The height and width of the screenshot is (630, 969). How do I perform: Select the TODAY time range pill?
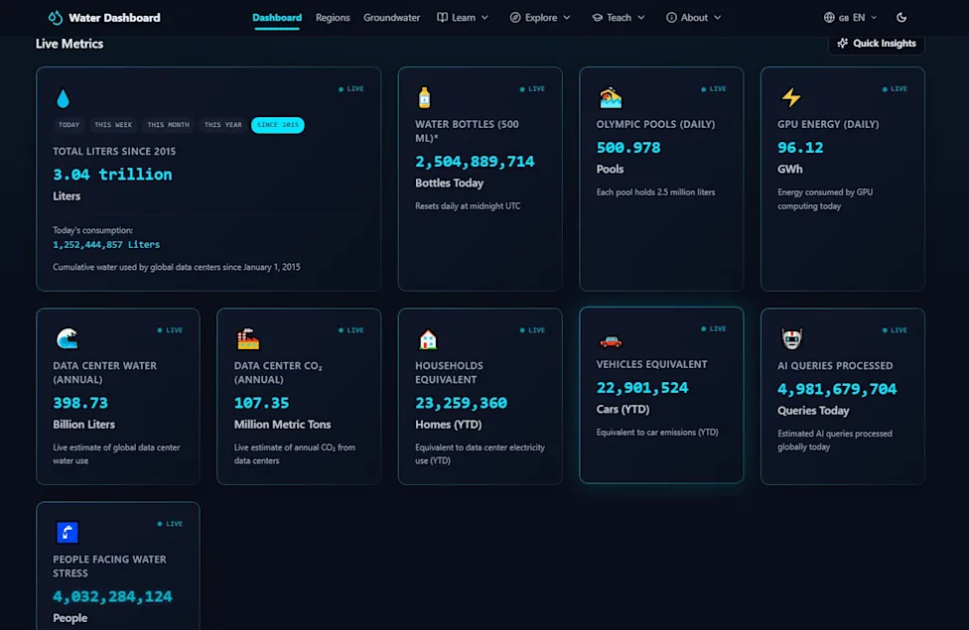click(69, 125)
